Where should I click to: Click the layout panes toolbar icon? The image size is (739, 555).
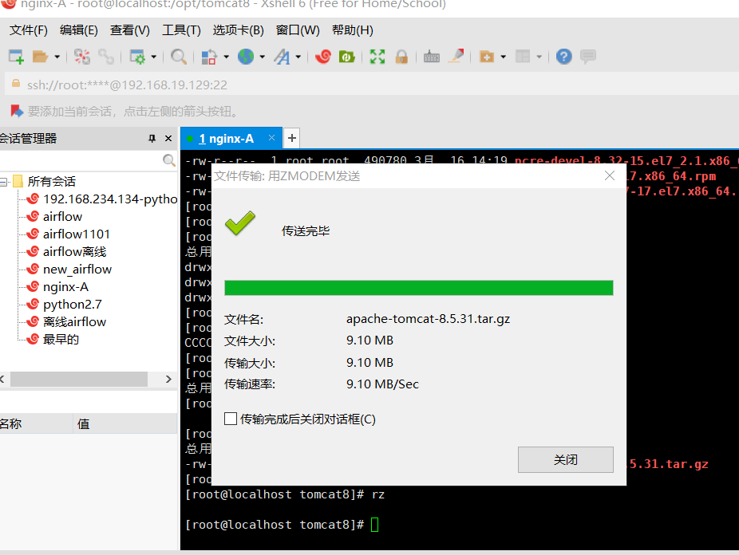(523, 57)
